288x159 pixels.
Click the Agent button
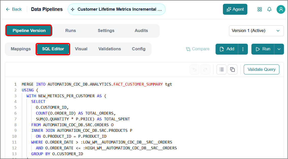[235, 9]
